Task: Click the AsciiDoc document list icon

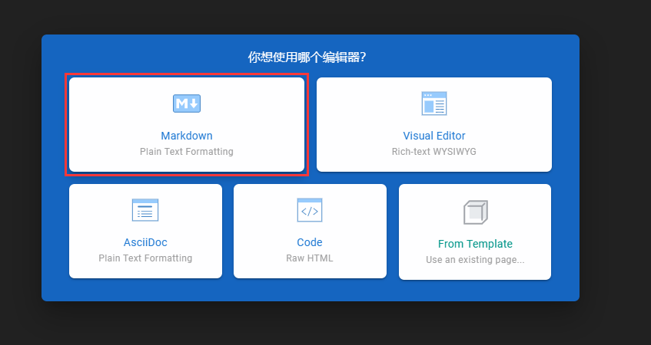Action: tap(145, 210)
